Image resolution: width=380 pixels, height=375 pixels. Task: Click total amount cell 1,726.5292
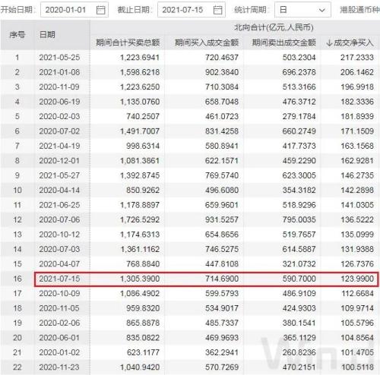tap(140, 219)
